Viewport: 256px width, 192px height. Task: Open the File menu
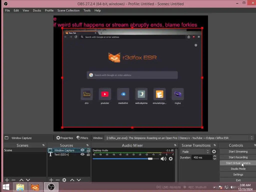pyautogui.click(x=7, y=10)
